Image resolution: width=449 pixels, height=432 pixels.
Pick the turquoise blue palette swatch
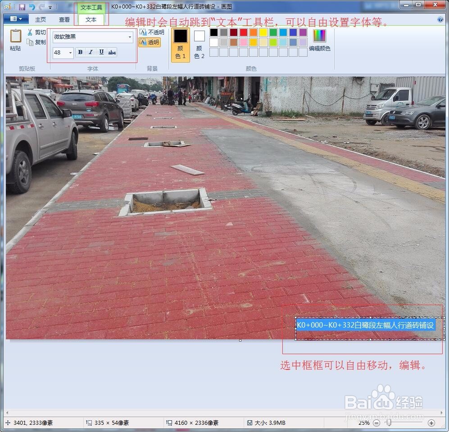[x=283, y=32]
